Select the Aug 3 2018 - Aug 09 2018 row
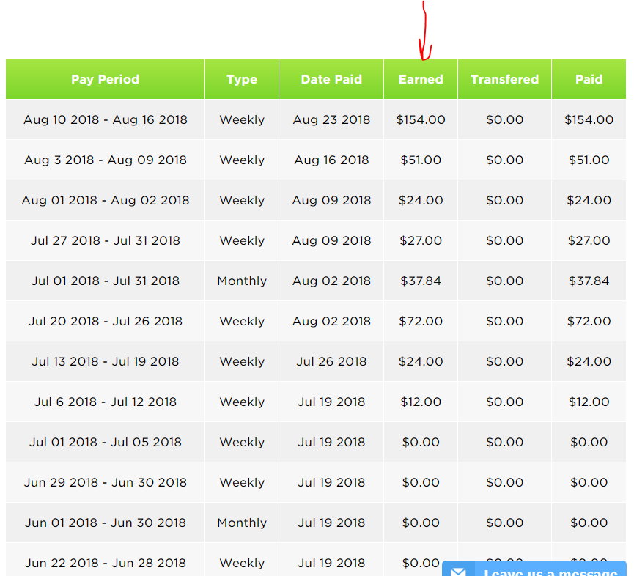The height and width of the screenshot is (576, 634). point(105,160)
